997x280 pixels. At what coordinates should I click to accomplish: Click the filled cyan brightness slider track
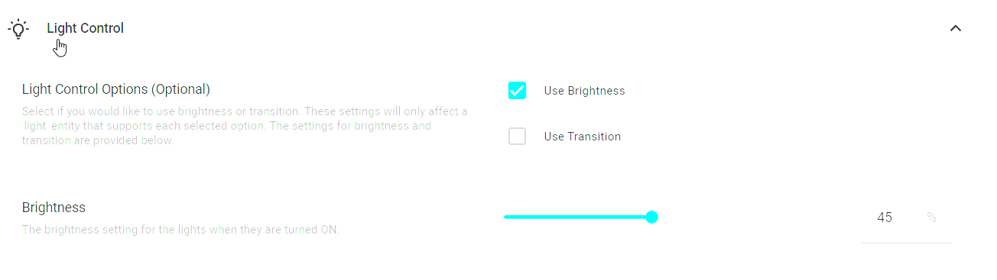click(x=577, y=217)
